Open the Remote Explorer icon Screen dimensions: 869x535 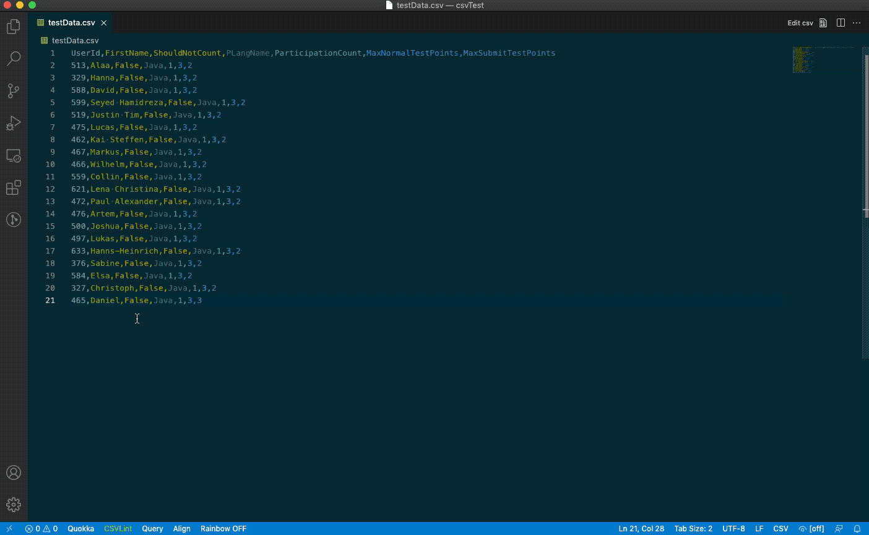(14, 155)
